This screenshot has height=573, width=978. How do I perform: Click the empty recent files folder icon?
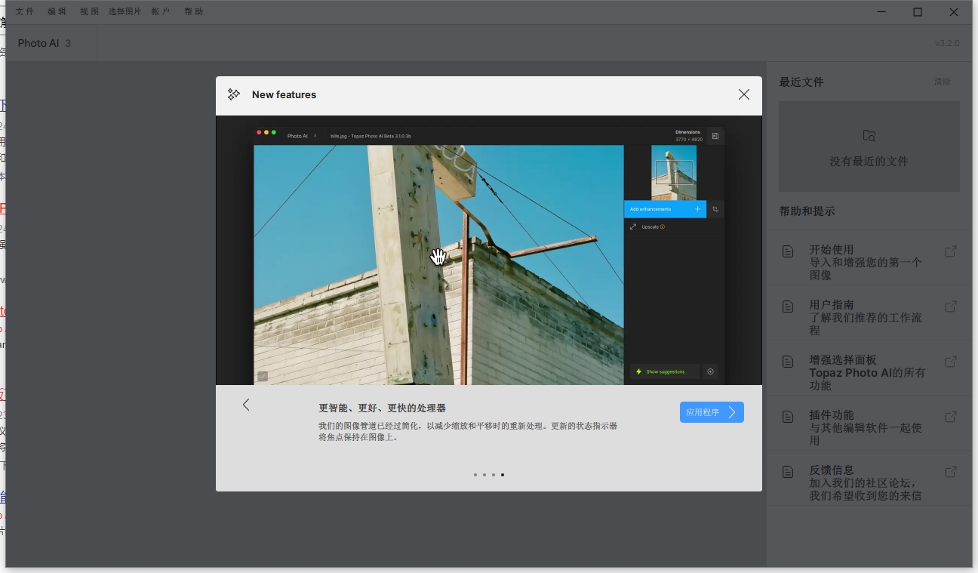point(869,136)
